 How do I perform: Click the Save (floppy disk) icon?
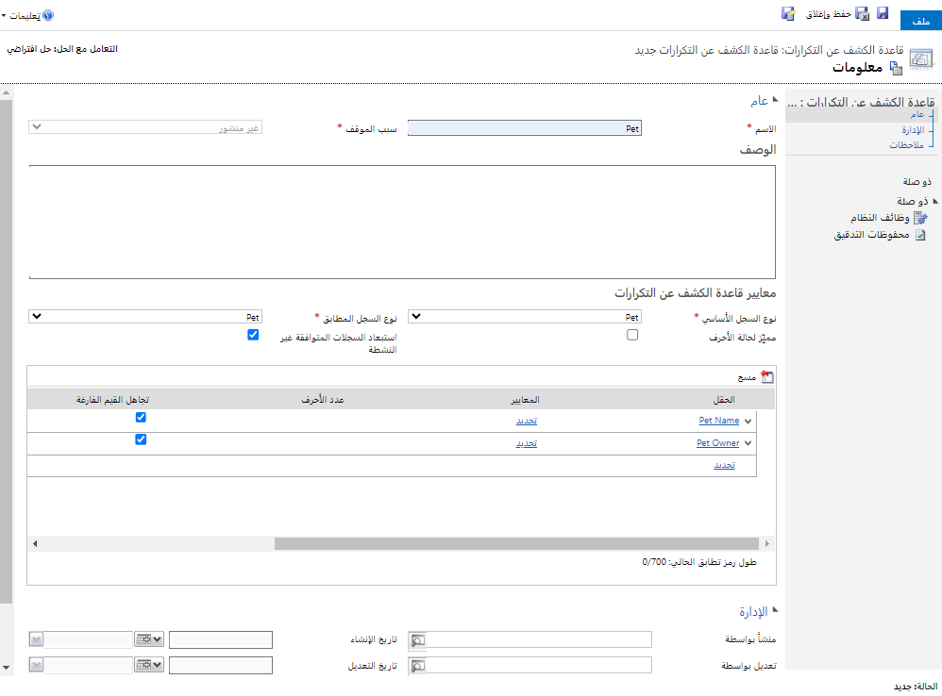pyautogui.click(x=882, y=13)
